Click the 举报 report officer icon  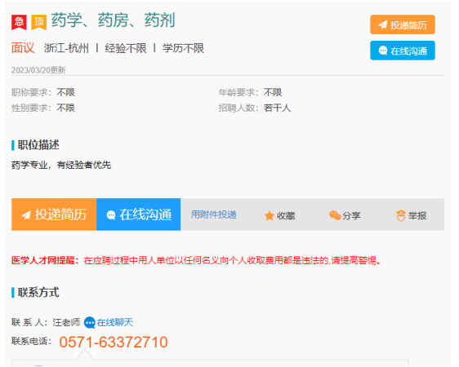point(401,215)
